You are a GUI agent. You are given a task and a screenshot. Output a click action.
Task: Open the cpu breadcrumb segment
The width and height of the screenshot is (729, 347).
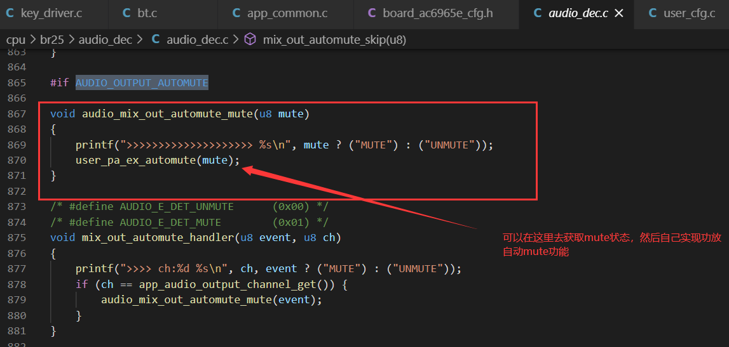click(x=16, y=40)
